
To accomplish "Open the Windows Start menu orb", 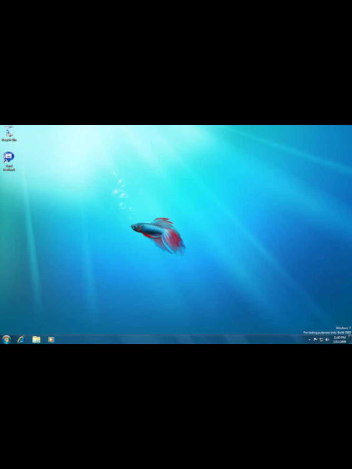I will 6,339.
